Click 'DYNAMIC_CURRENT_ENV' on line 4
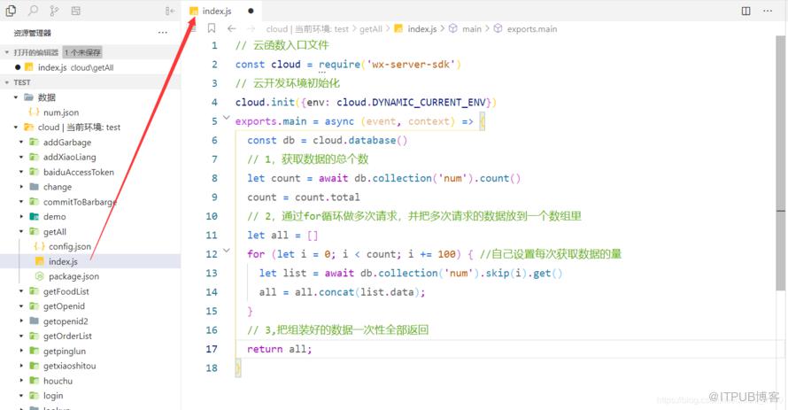This screenshot has width=788, height=410. (x=429, y=103)
